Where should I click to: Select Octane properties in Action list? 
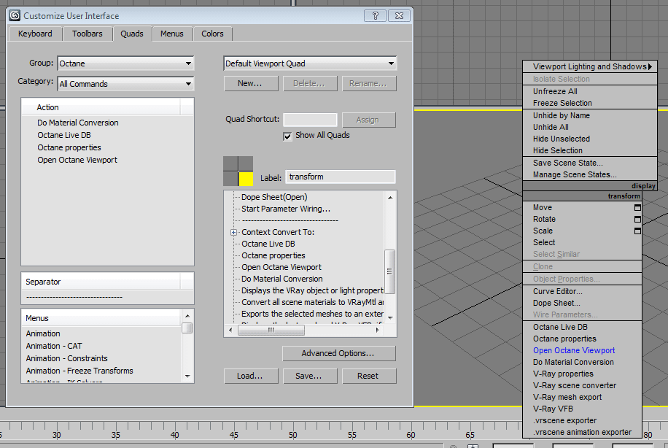tap(69, 147)
